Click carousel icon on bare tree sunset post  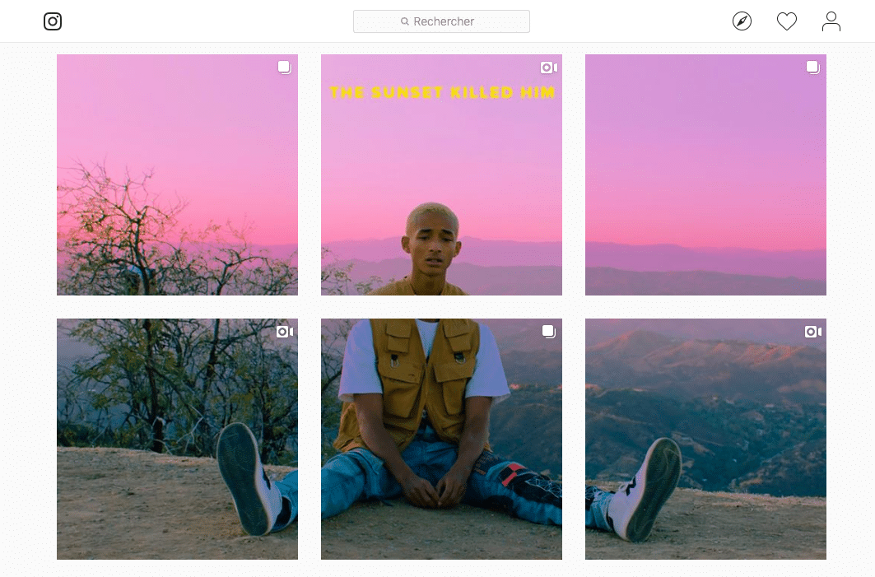tap(285, 67)
